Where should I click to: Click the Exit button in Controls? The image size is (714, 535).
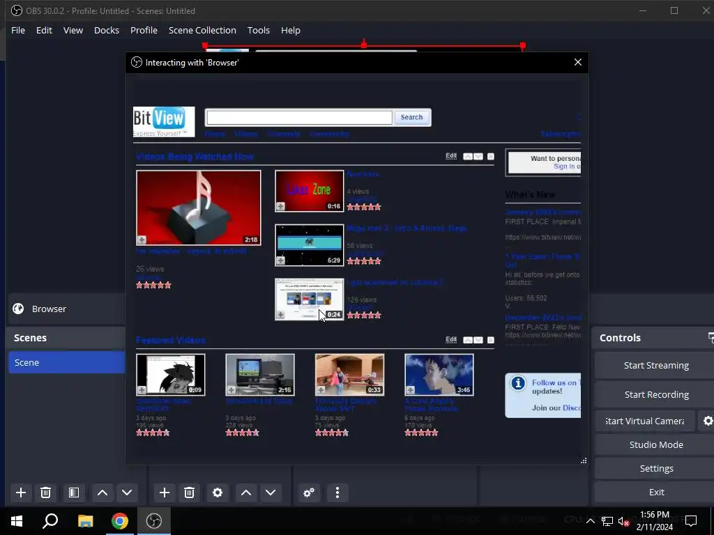pos(655,492)
